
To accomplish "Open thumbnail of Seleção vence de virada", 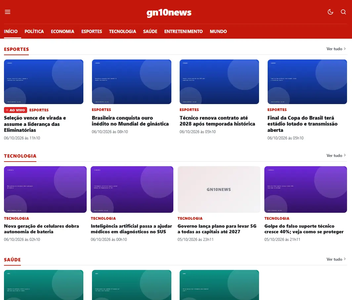I will 44,82.
